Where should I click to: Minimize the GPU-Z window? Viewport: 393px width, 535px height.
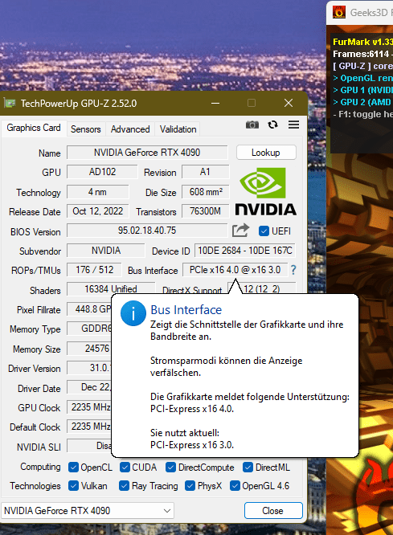(x=215, y=103)
